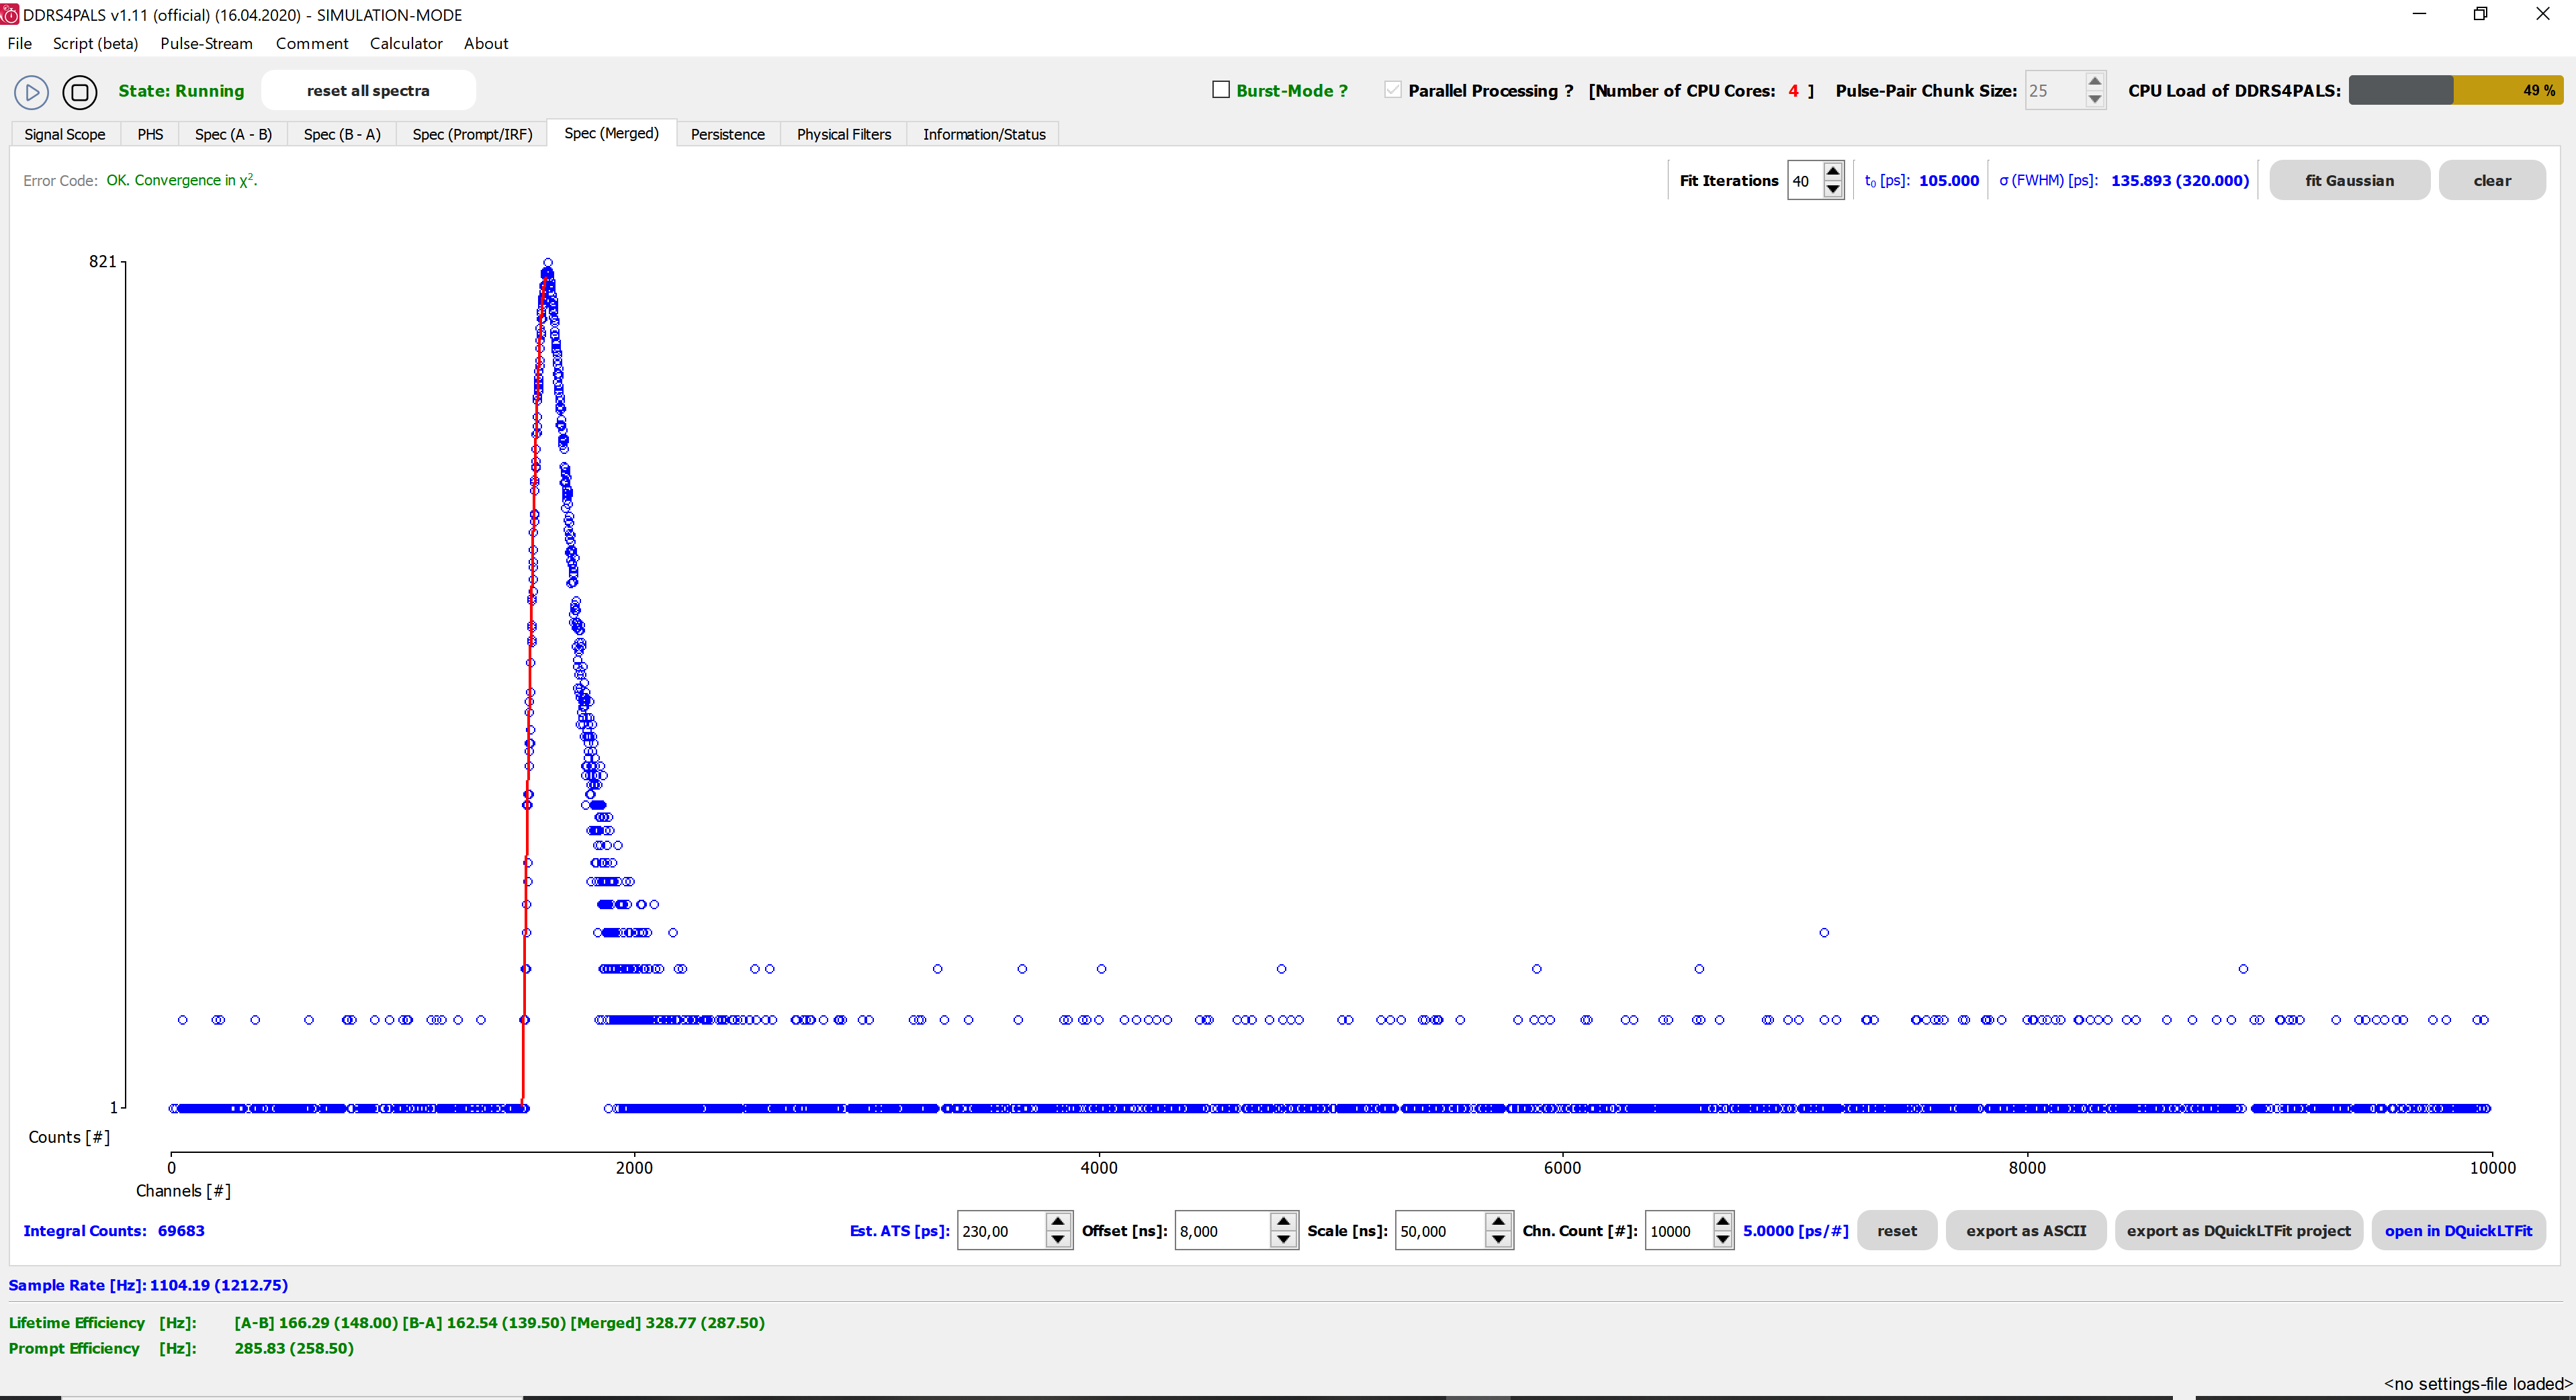
Task: Click the stop acquisition icon
Action: [x=80, y=92]
